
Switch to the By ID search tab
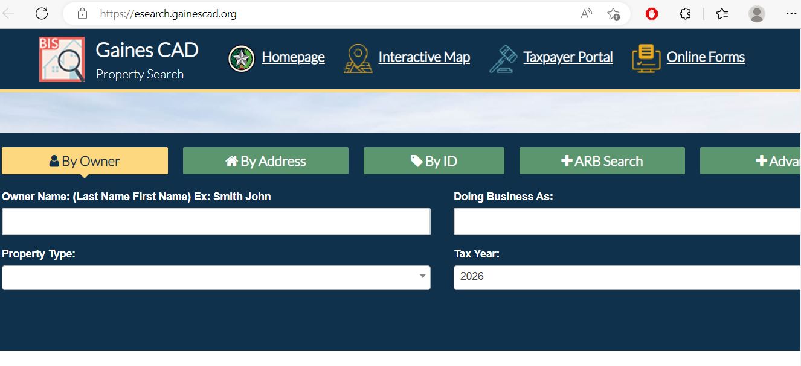(x=433, y=161)
